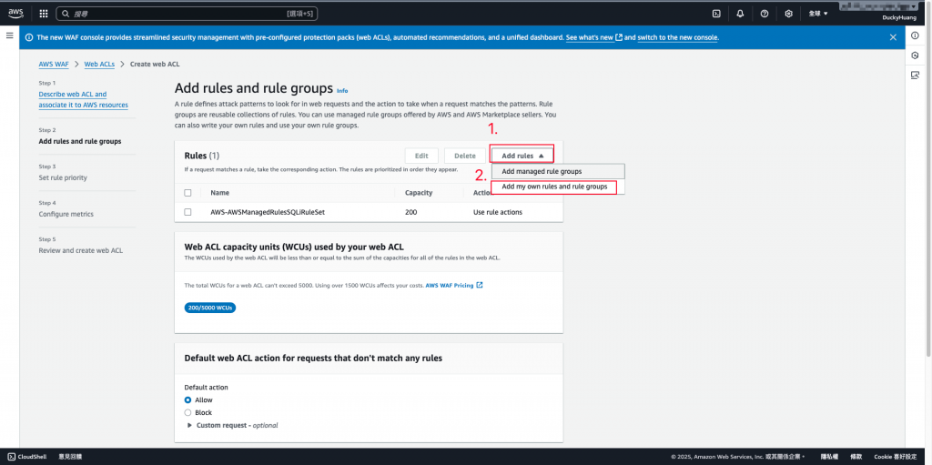932x465 pixels.
Task: Open the region selector dropdown
Action: click(818, 13)
